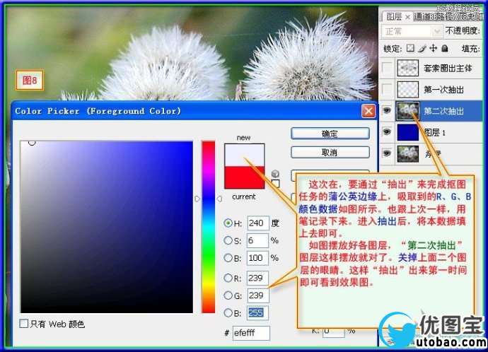This screenshot has width=488, height=352.
Task: Click the R field showing 239
Action: [258, 278]
